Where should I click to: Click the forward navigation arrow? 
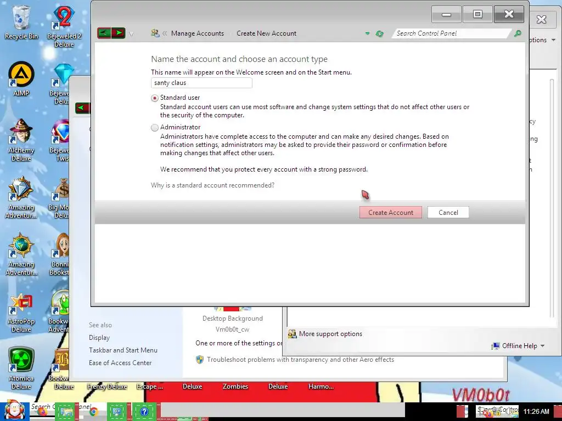119,33
